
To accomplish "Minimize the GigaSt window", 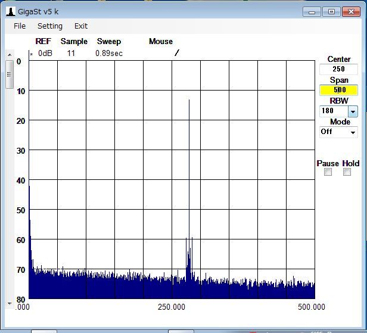I will (x=312, y=12).
